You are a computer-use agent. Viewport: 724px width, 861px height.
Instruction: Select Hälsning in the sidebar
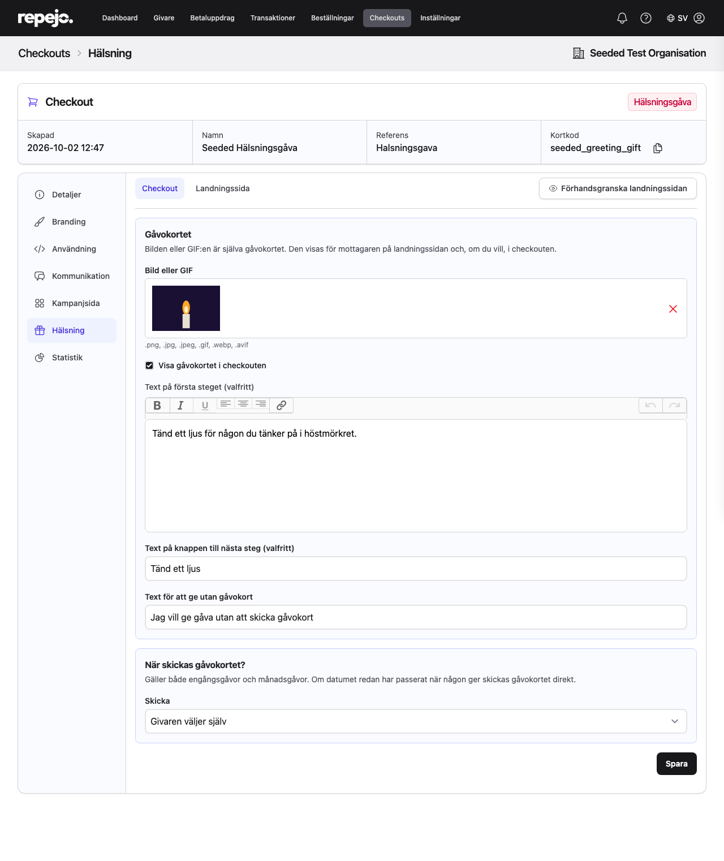(72, 330)
